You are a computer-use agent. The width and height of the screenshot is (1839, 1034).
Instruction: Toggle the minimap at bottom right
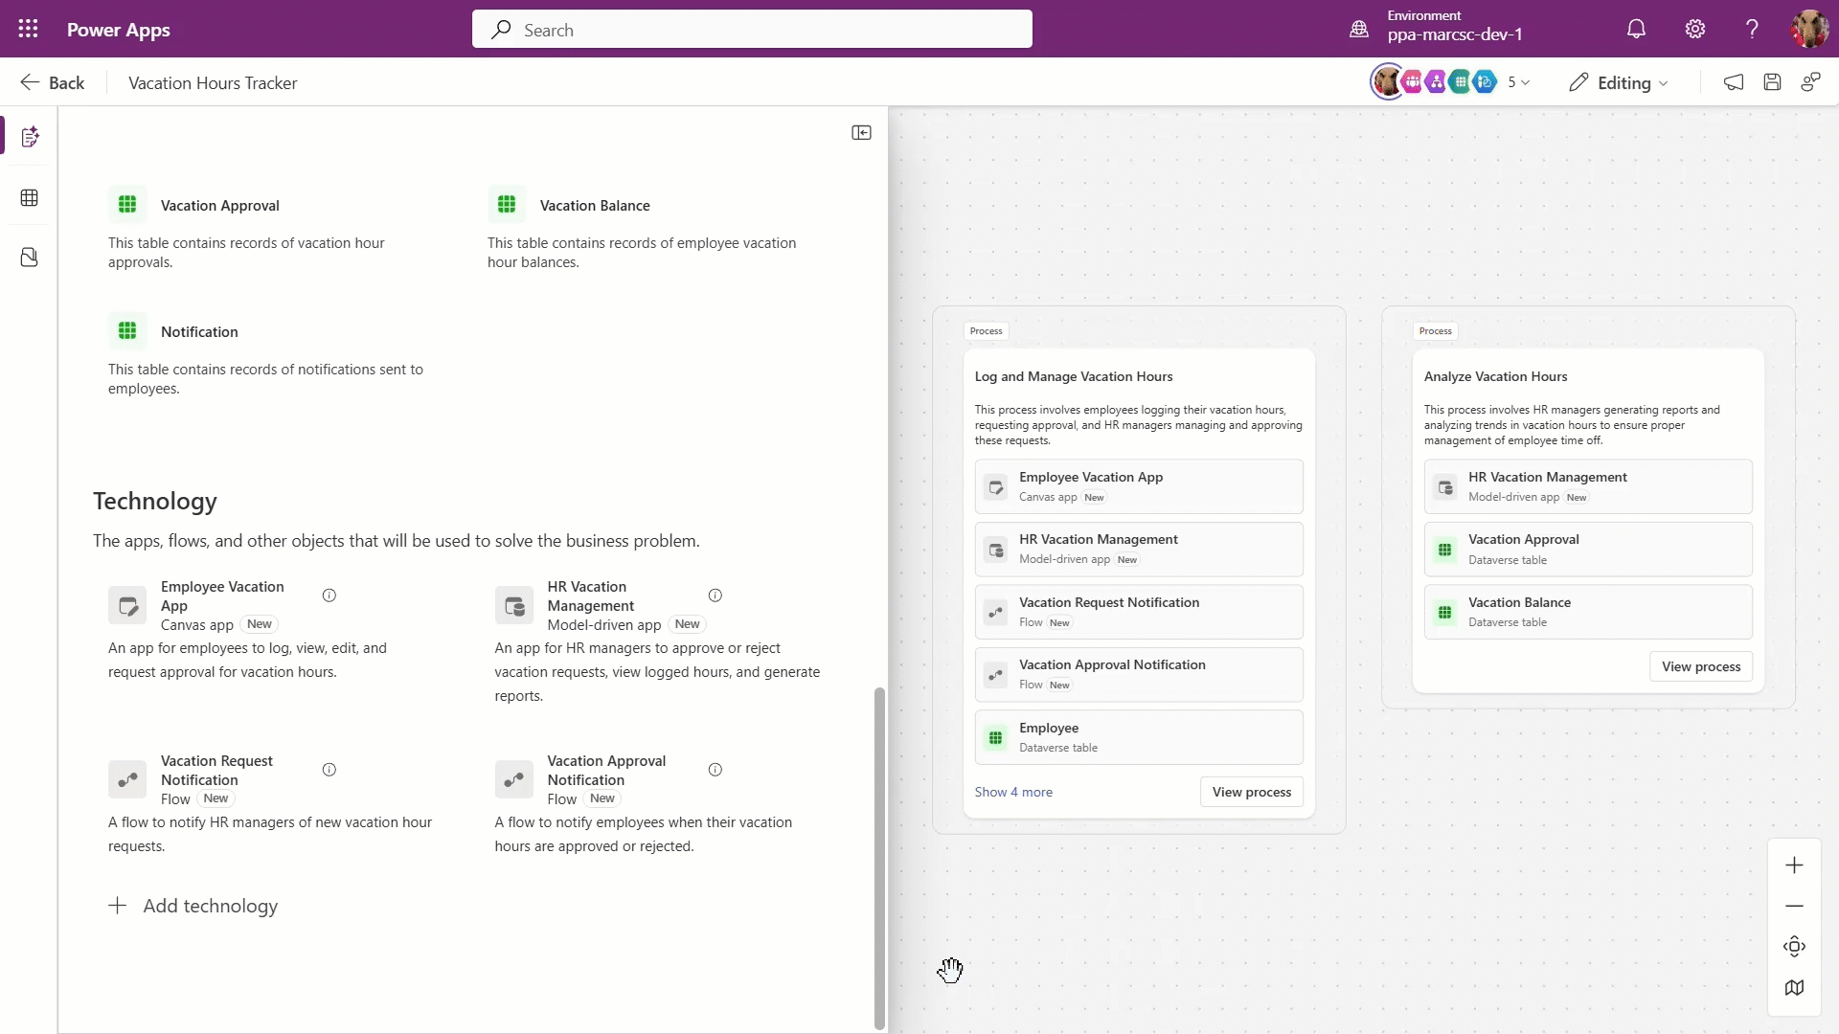pyautogui.click(x=1794, y=988)
